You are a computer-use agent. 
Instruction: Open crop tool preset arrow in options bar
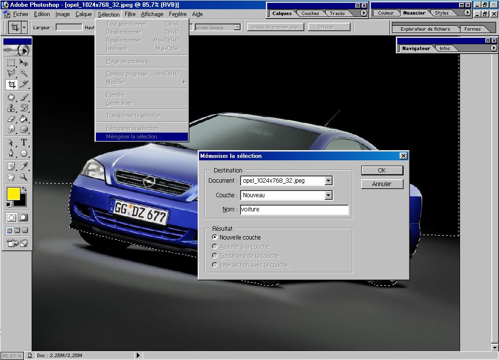pyautogui.click(x=24, y=27)
